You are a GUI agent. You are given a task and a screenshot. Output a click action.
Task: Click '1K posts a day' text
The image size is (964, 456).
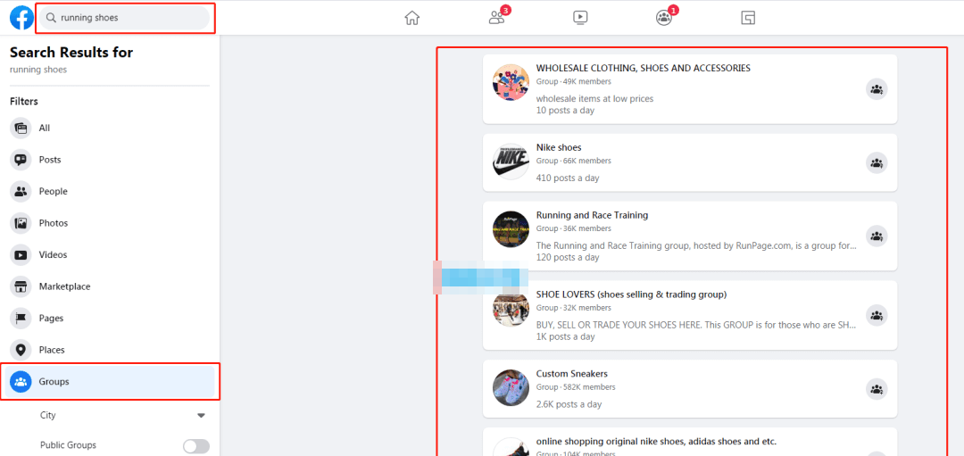pyautogui.click(x=566, y=336)
